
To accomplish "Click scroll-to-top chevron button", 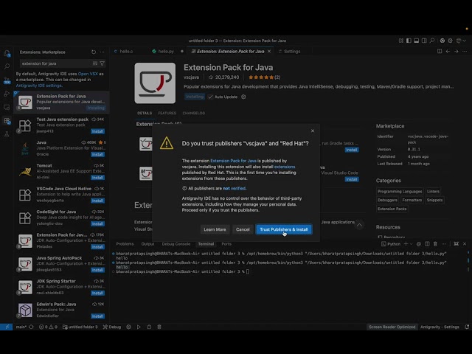I will pos(359,225).
